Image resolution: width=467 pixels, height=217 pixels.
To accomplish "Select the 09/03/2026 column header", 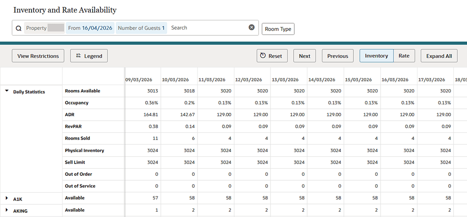I will point(139,79).
